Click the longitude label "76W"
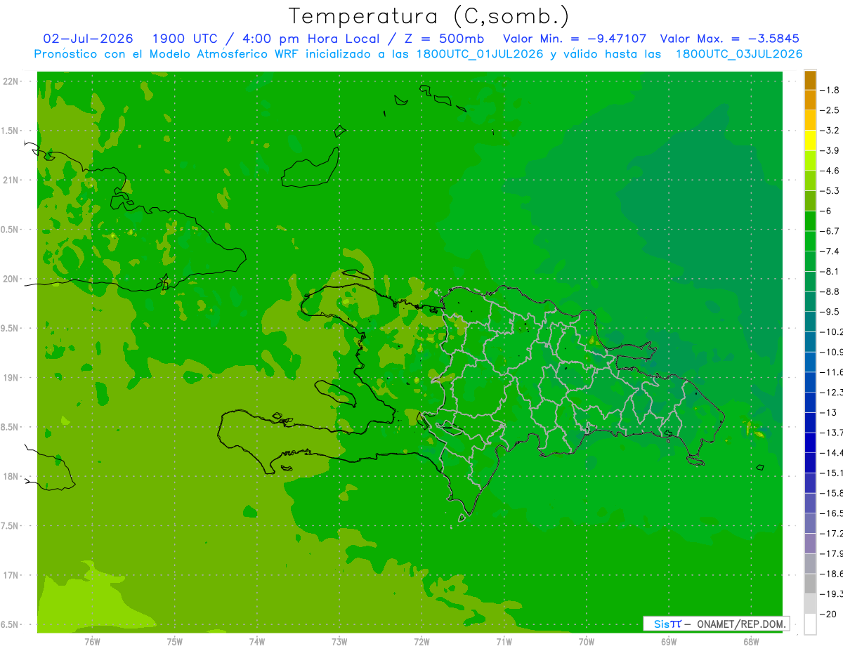Viewport: 843px width, 651px height. tap(92, 641)
